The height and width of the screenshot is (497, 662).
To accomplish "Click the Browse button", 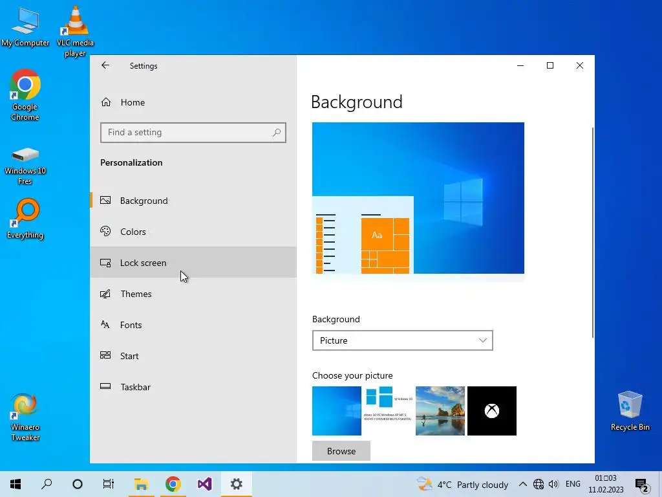I will pyautogui.click(x=341, y=451).
